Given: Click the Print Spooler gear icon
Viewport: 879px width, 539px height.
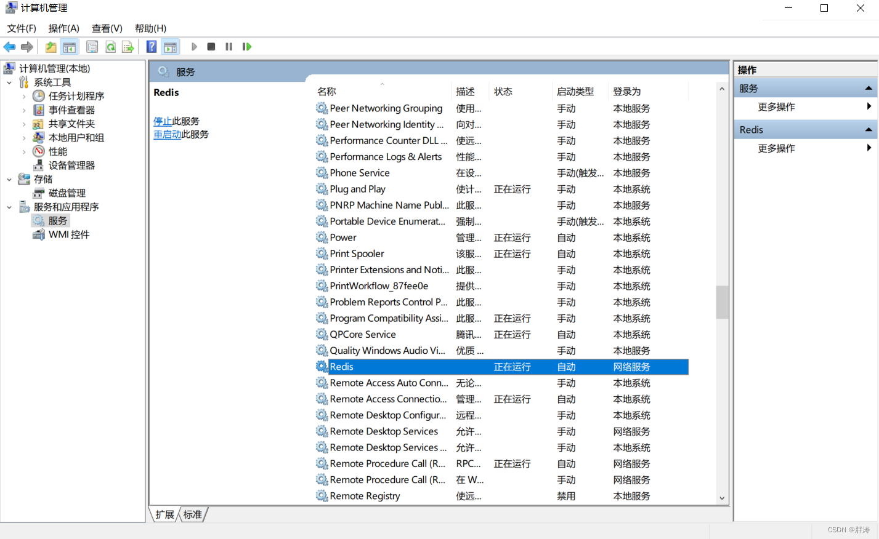Looking at the screenshot, I should pos(322,254).
